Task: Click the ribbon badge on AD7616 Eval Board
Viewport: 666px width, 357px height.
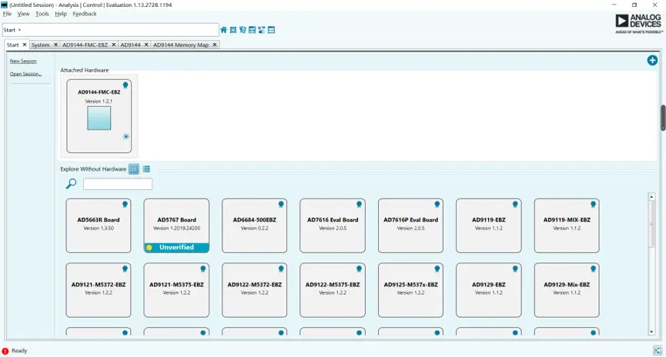Action: (x=359, y=205)
